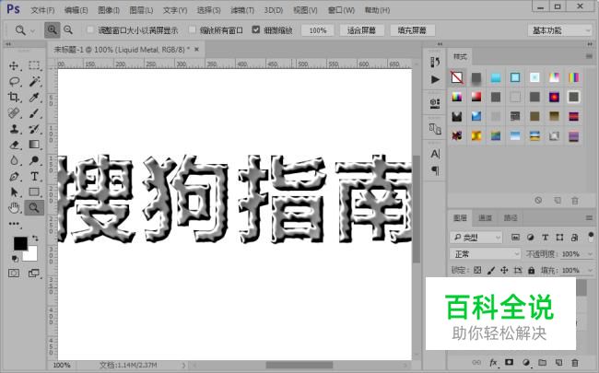Screen dimensions: 599x373
Task: Close the 未标题-1 document tab
Action: pyautogui.click(x=196, y=49)
